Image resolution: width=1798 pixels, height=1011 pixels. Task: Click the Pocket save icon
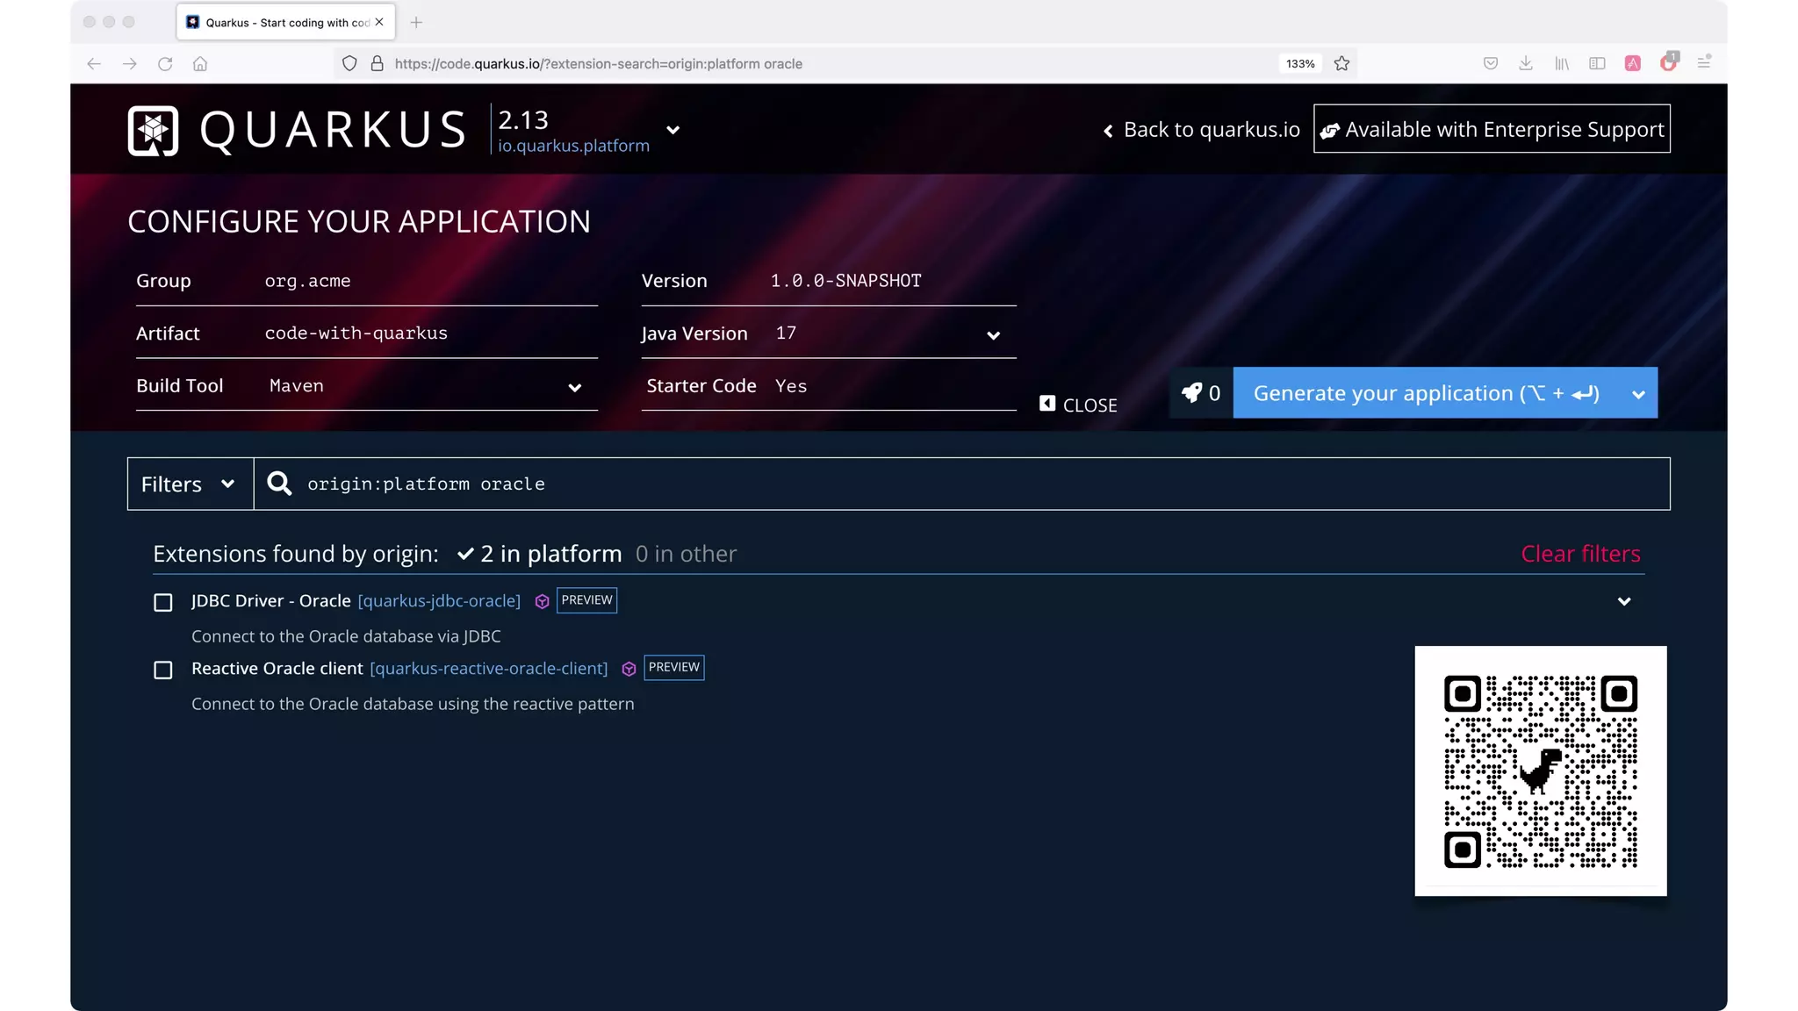(x=1491, y=63)
